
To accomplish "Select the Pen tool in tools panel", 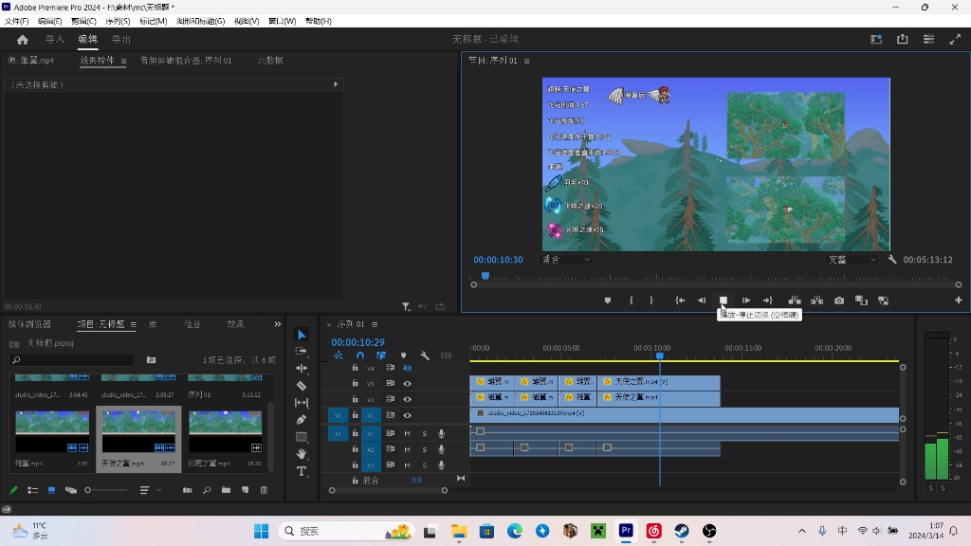I will (x=302, y=420).
